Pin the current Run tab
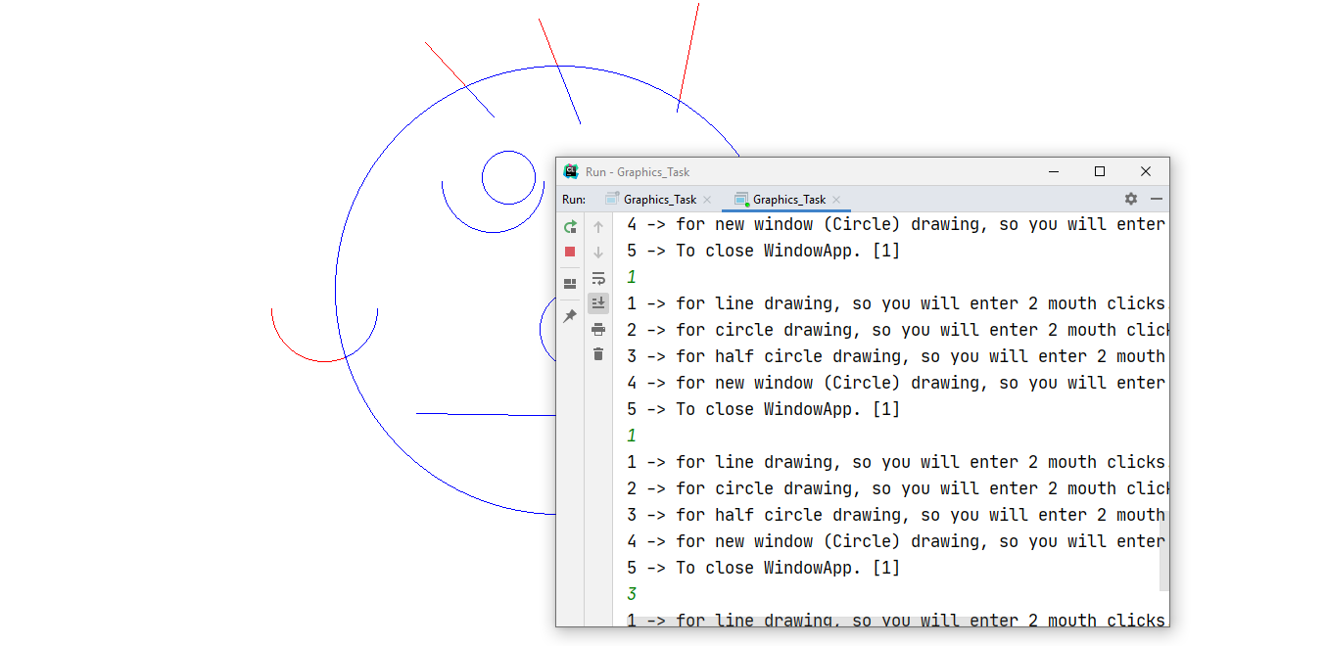This screenshot has width=1326, height=646. tap(570, 316)
